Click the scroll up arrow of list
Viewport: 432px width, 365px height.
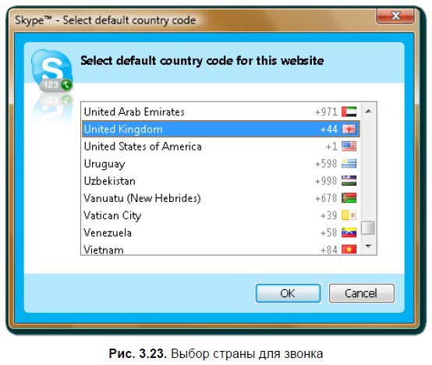coord(368,111)
